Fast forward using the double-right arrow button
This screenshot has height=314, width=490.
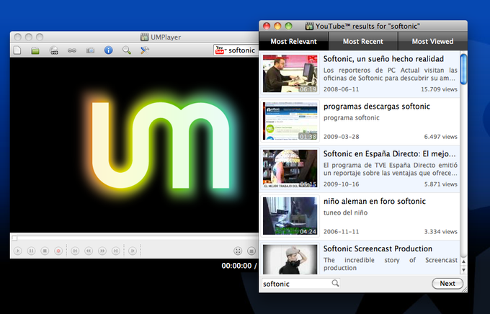(102, 251)
